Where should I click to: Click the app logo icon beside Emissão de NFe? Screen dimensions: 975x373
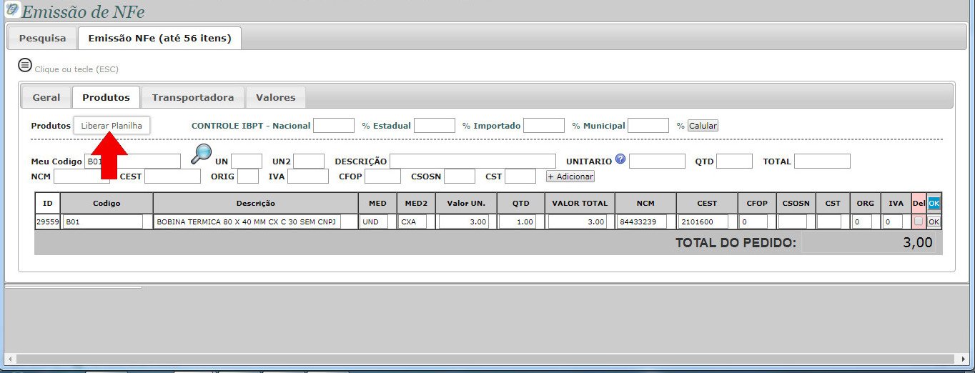pos(12,9)
